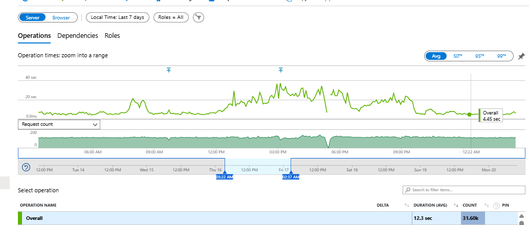Image resolution: width=529 pixels, height=225 pixels.
Task: Select Avg aggregation for the chart
Action: (436, 56)
